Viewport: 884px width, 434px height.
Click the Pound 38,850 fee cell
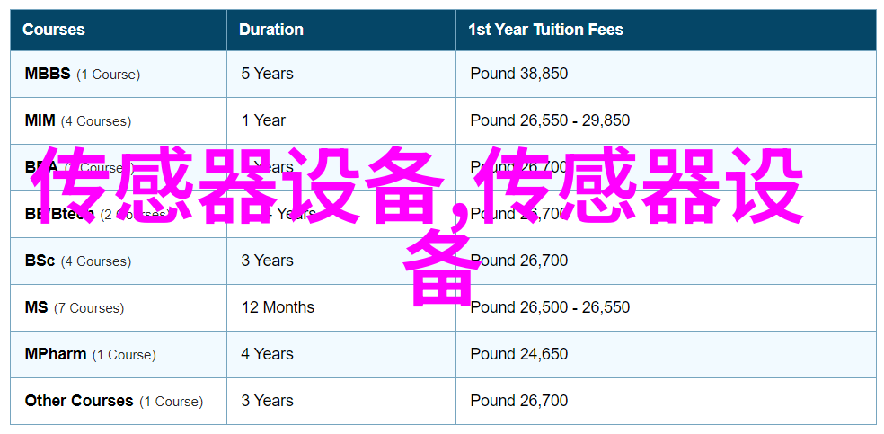pyautogui.click(x=519, y=74)
